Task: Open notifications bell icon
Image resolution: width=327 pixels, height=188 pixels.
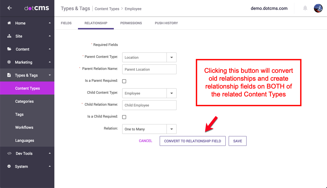Action: pos(305,8)
